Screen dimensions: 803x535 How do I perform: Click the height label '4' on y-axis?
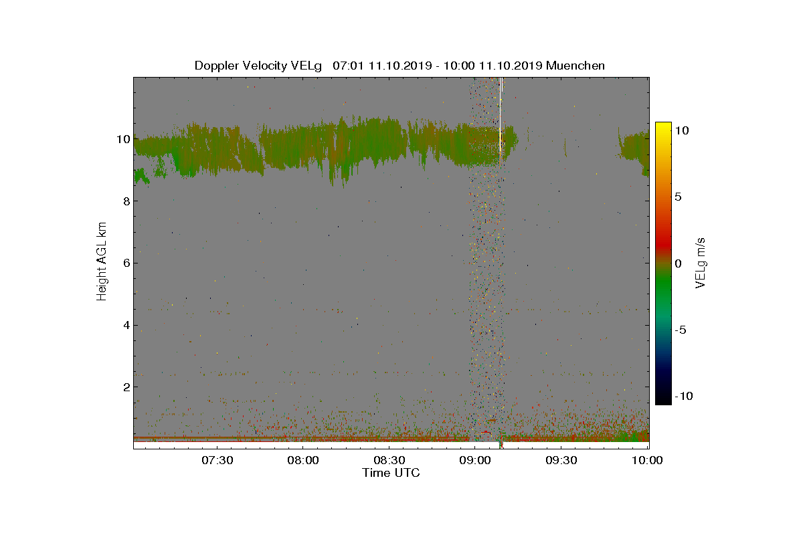126,326
